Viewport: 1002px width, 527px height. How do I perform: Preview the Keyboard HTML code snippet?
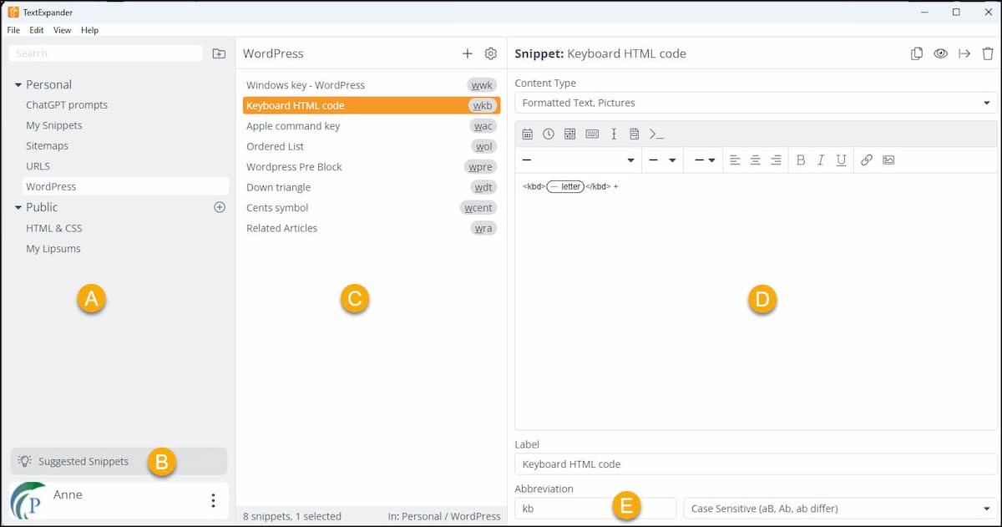point(940,53)
